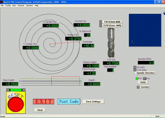This screenshot has width=165, height=118.
Task: Click the Mach2 application icon in title bar
Action: click(x=1, y=2)
